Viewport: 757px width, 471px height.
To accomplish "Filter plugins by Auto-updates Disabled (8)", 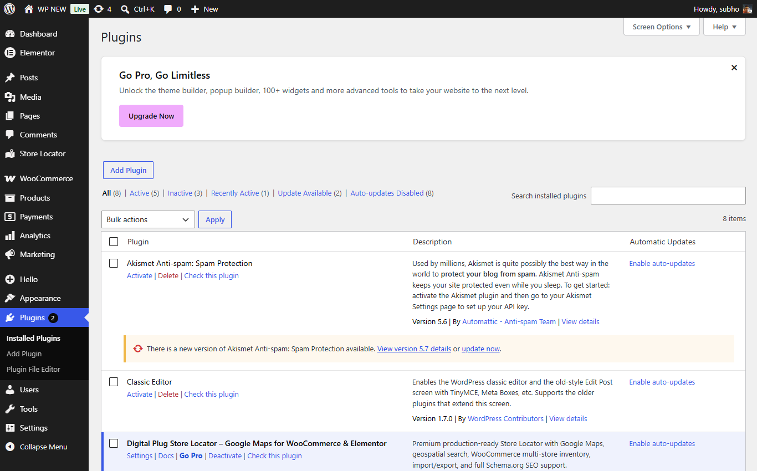I will point(392,193).
